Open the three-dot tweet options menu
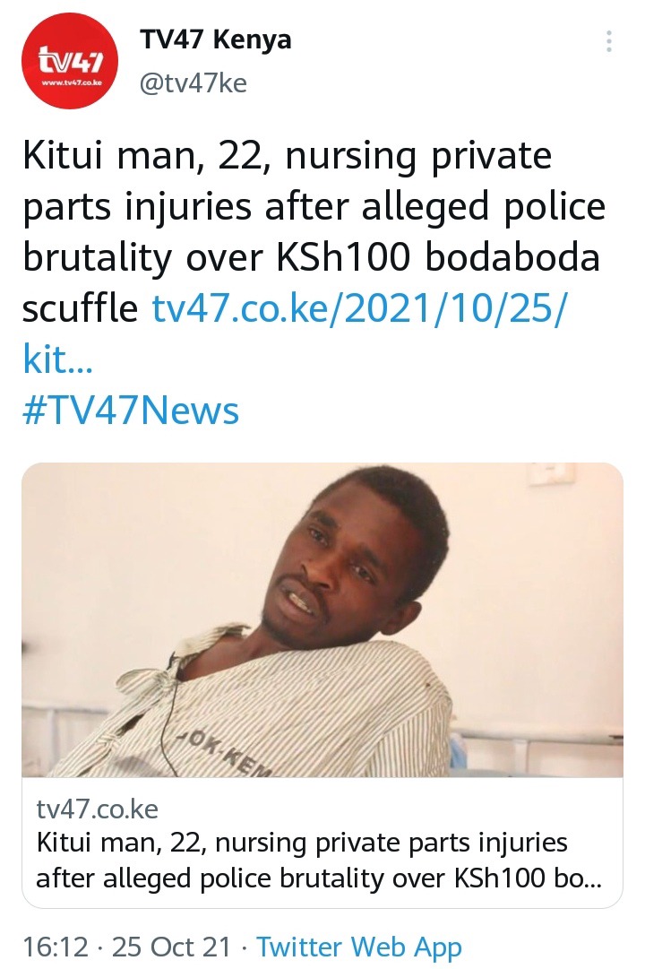The image size is (645, 969). (x=608, y=41)
